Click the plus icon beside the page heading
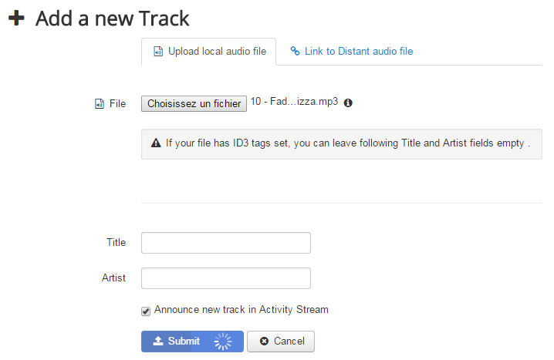 tap(16, 19)
